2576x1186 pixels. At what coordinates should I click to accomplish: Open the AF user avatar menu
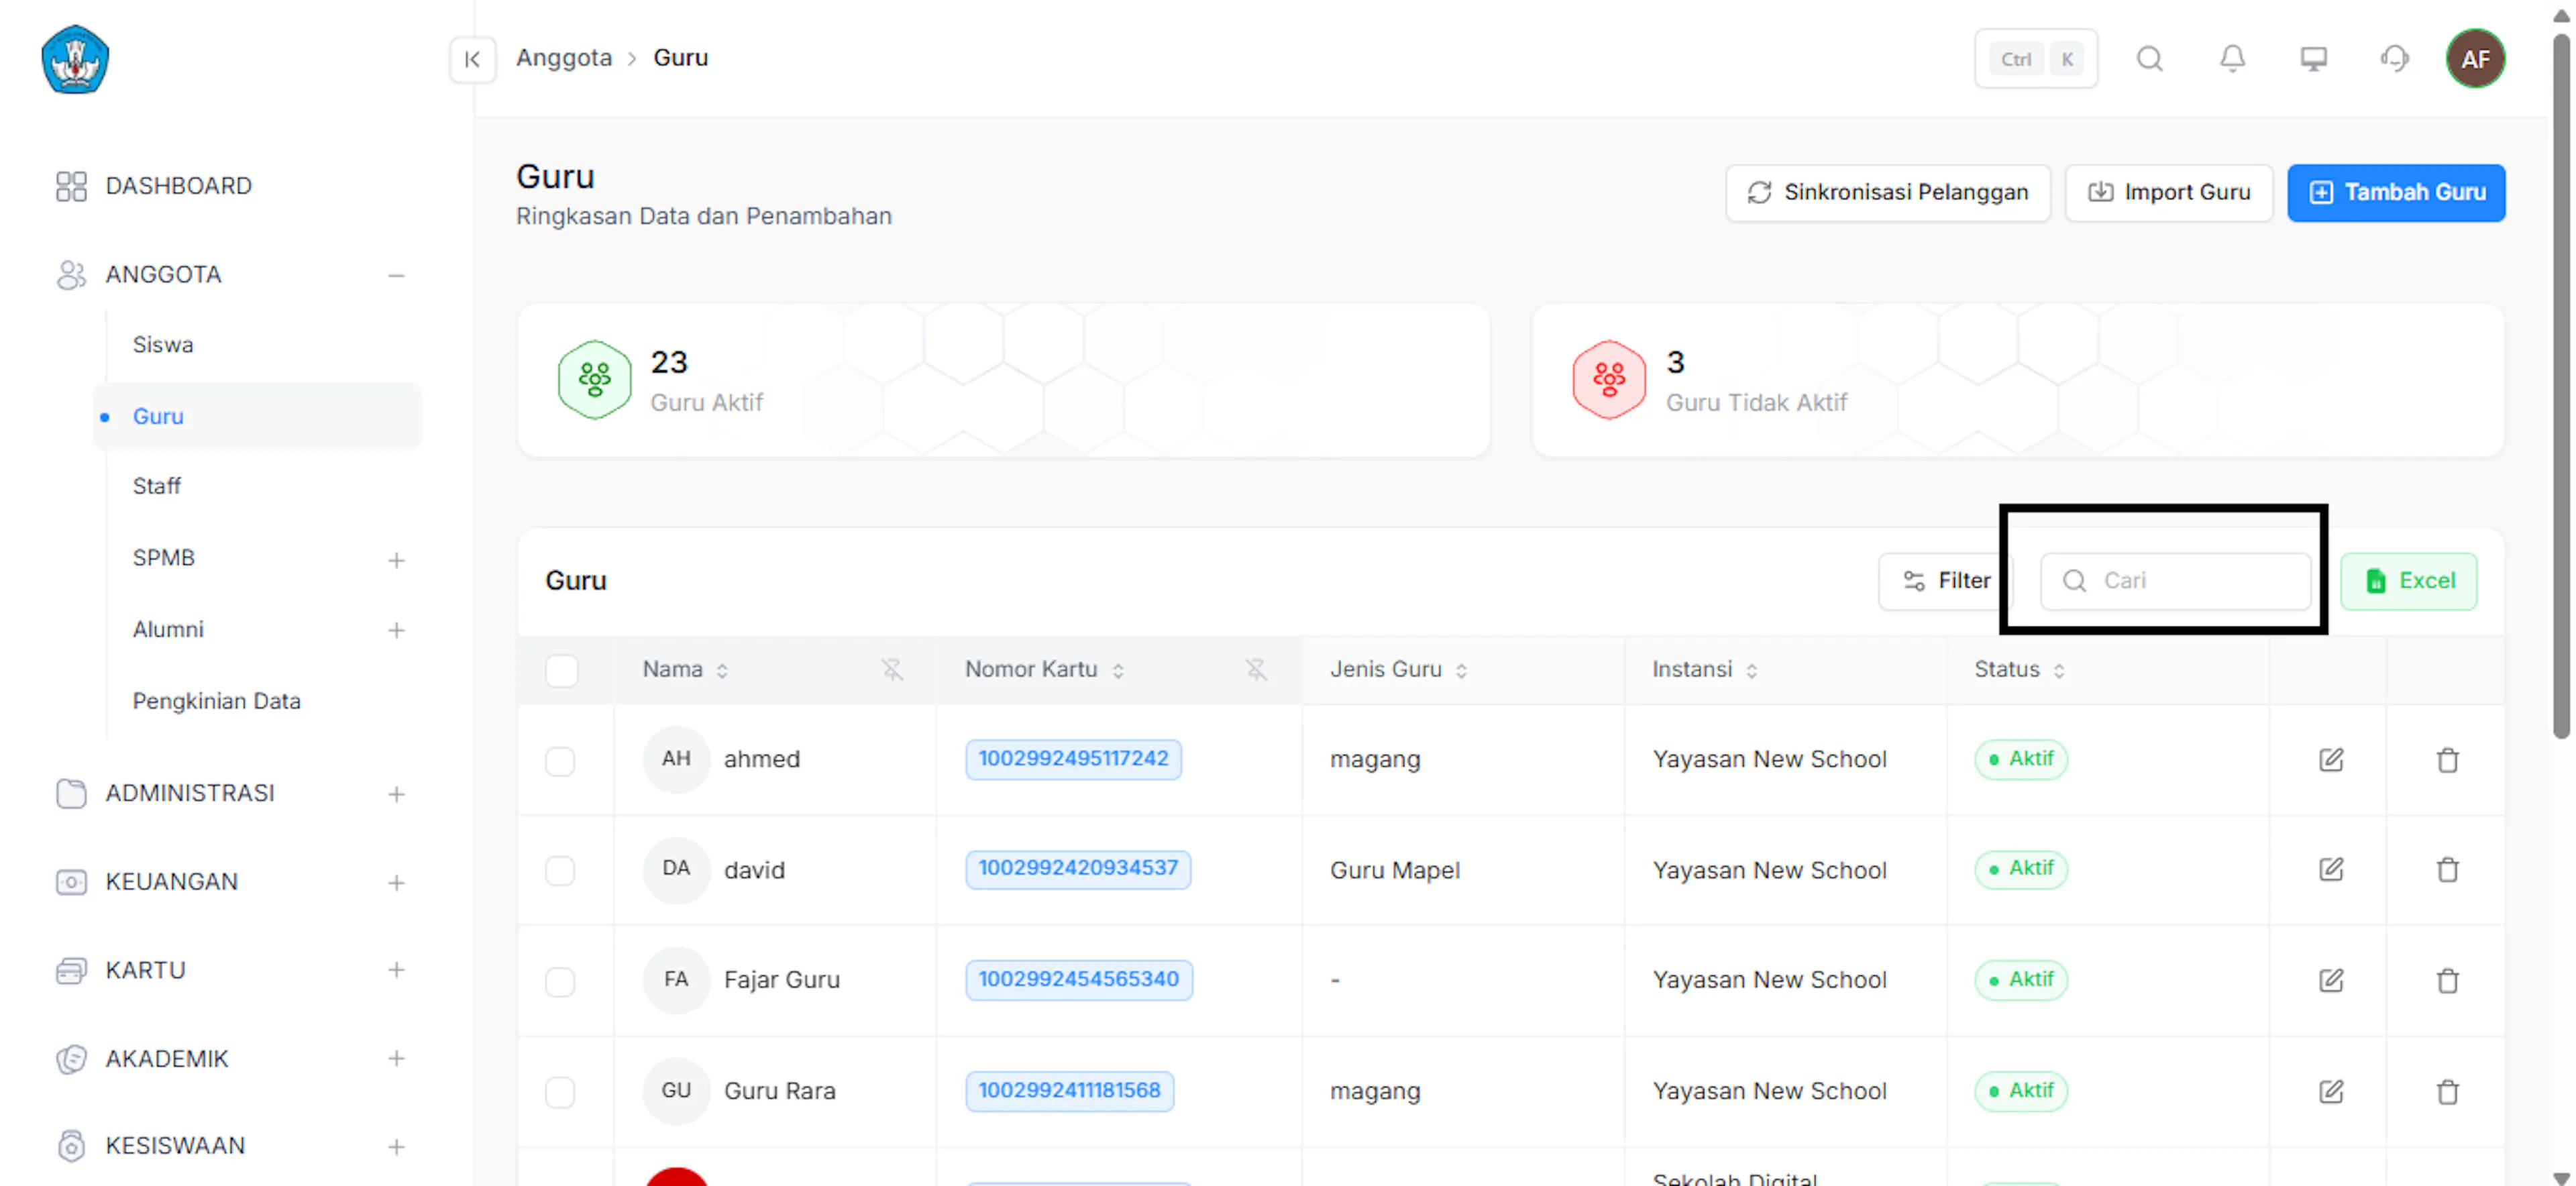pyautogui.click(x=2475, y=59)
